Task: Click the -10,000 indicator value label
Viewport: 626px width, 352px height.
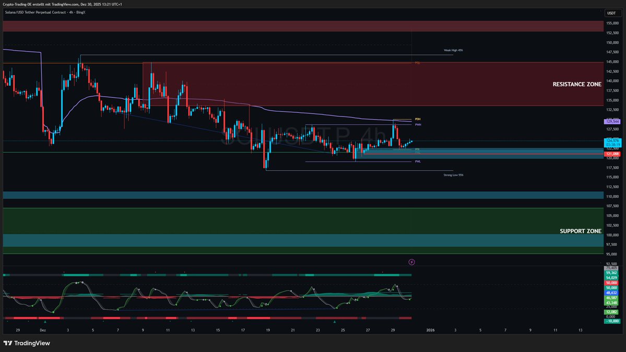Action: click(x=612, y=321)
